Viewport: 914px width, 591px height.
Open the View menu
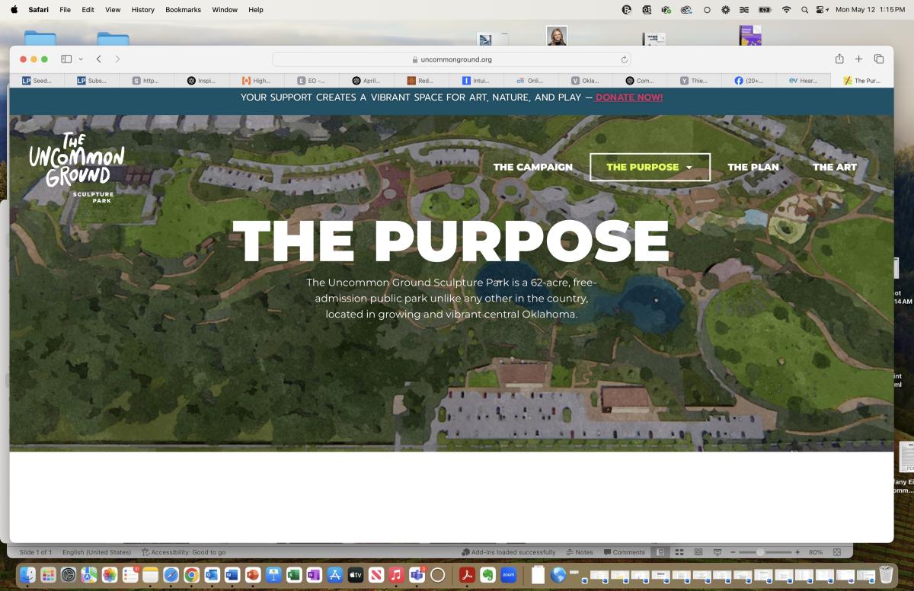[x=113, y=10]
